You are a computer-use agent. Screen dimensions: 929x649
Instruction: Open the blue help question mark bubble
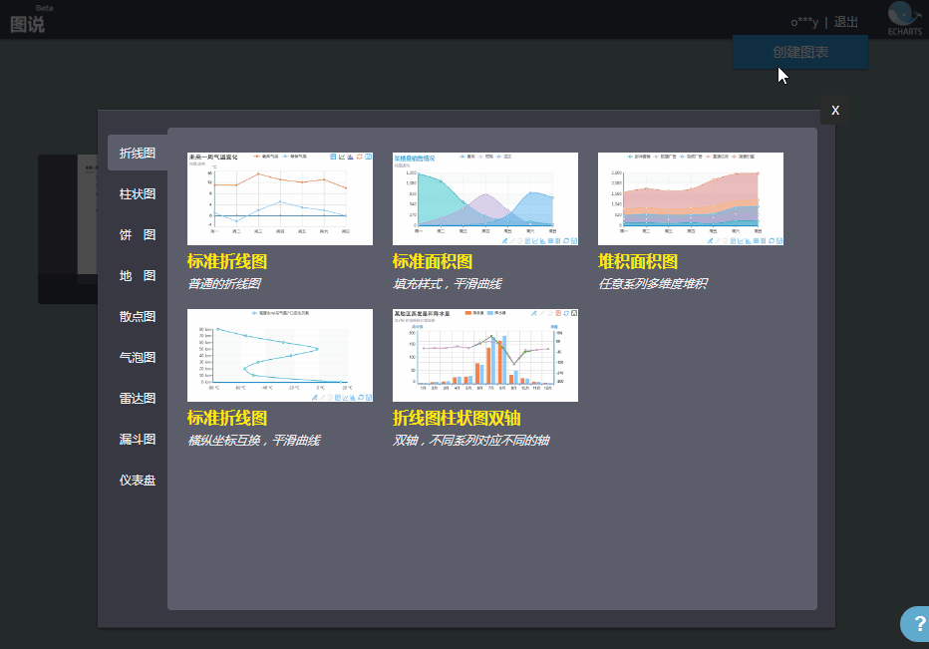(915, 623)
